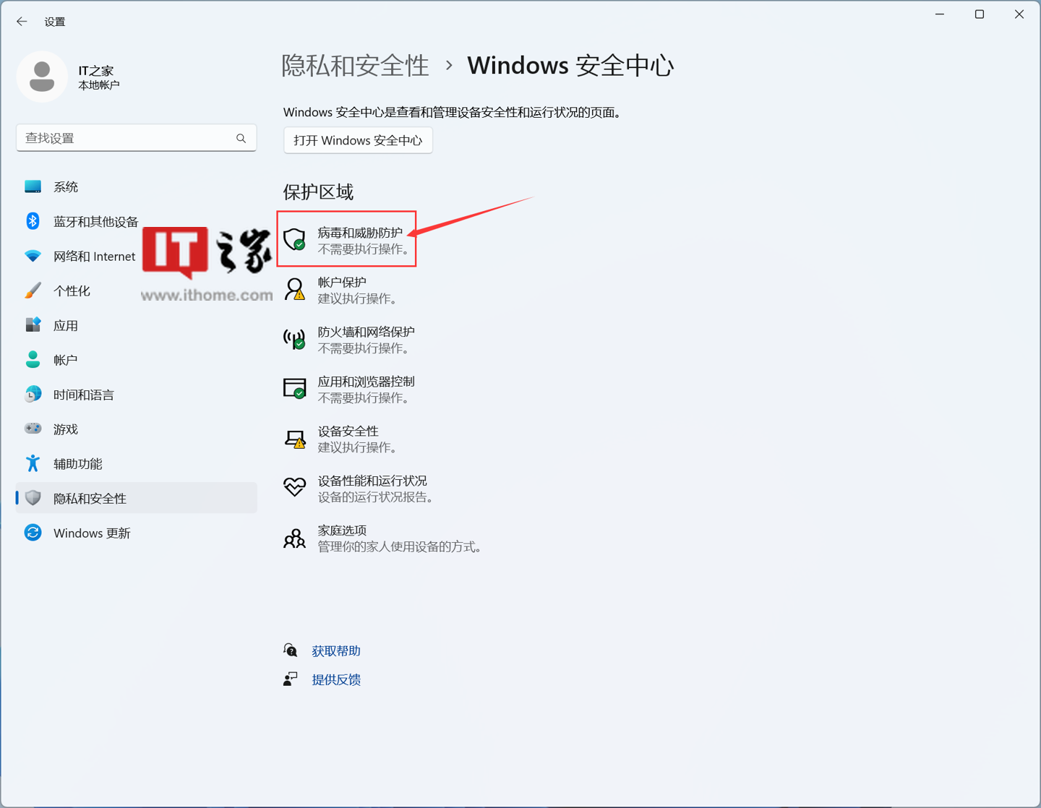Click the 获取帮助 link
The width and height of the screenshot is (1041, 808).
coord(336,651)
